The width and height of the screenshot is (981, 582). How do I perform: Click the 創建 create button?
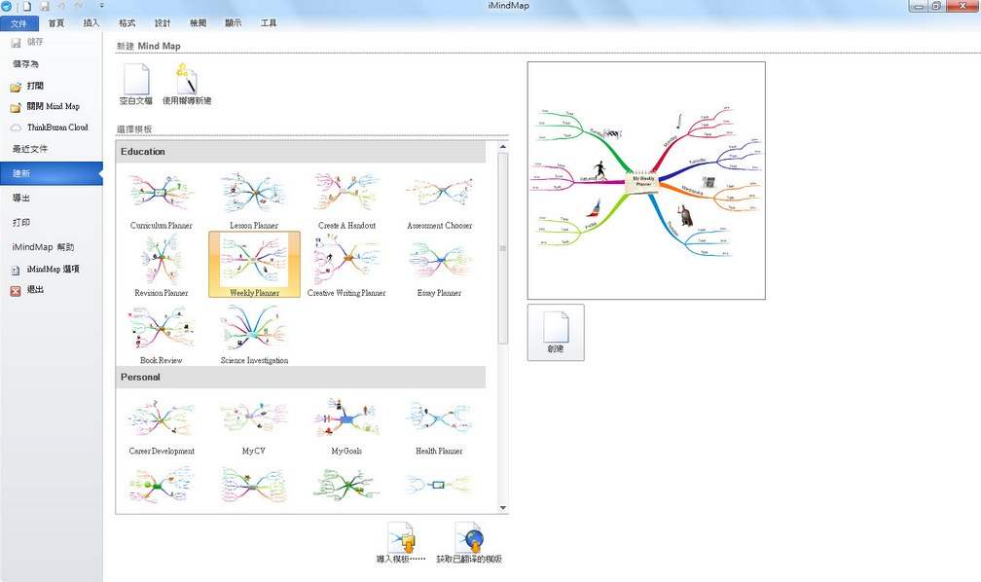tap(556, 332)
